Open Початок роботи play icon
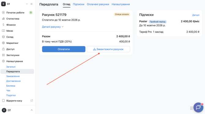The width and height of the screenshot is (205, 114). click(x=3, y=13)
